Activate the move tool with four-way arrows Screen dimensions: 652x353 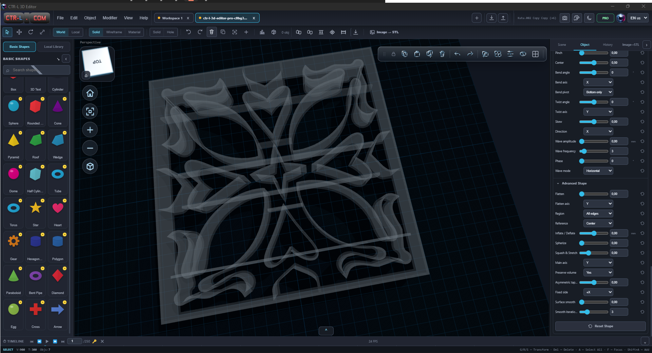coord(19,32)
